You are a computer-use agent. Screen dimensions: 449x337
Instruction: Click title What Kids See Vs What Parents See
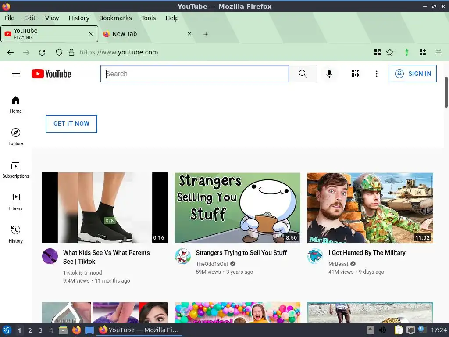pos(107,257)
